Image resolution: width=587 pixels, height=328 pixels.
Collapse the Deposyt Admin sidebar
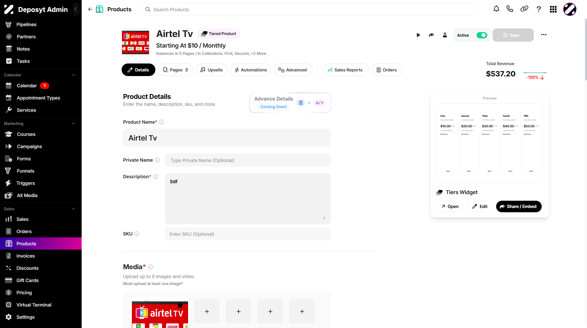click(76, 9)
